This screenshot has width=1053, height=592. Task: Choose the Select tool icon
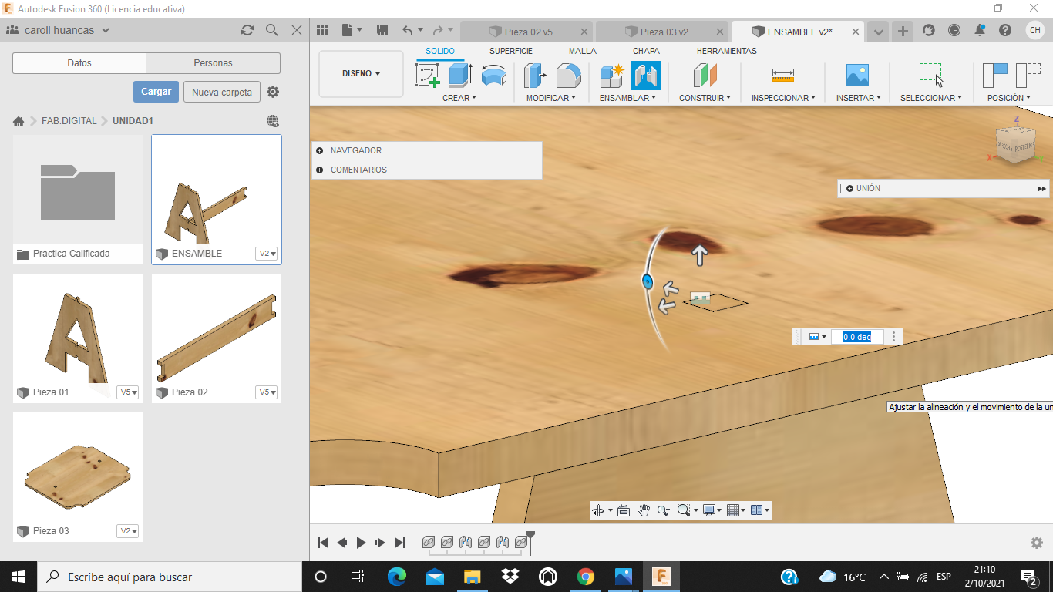pos(931,75)
